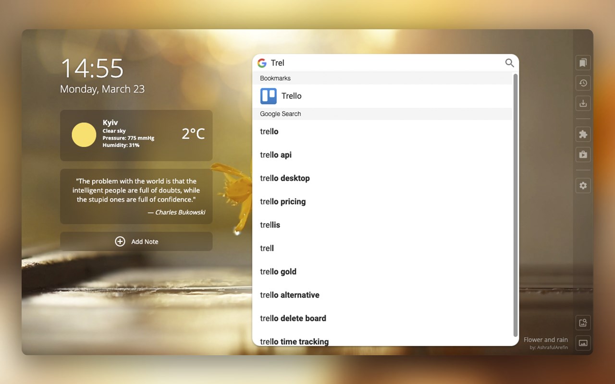The width and height of the screenshot is (615, 384).
Task: Open the Trello bookmark result
Action: pyautogui.click(x=383, y=96)
